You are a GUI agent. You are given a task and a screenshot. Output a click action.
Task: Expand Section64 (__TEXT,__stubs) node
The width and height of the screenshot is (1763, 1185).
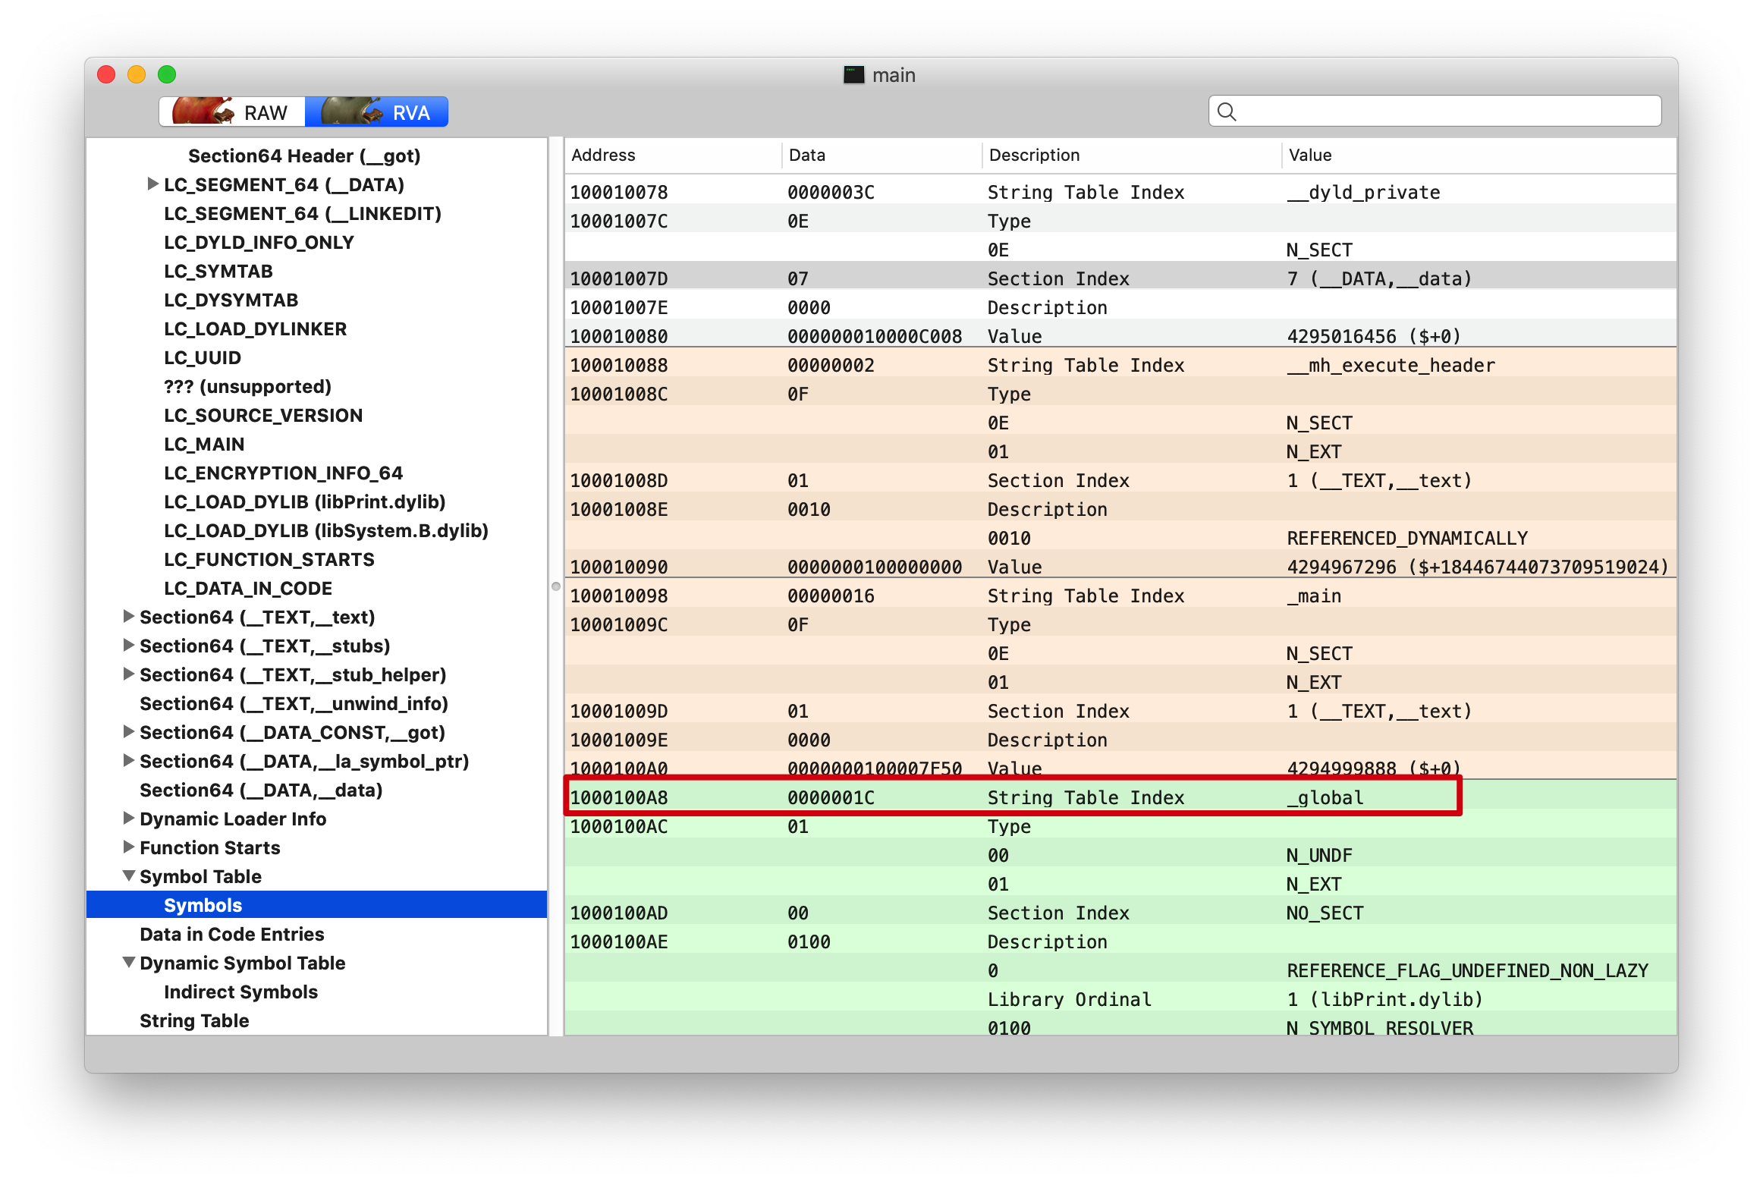click(128, 646)
